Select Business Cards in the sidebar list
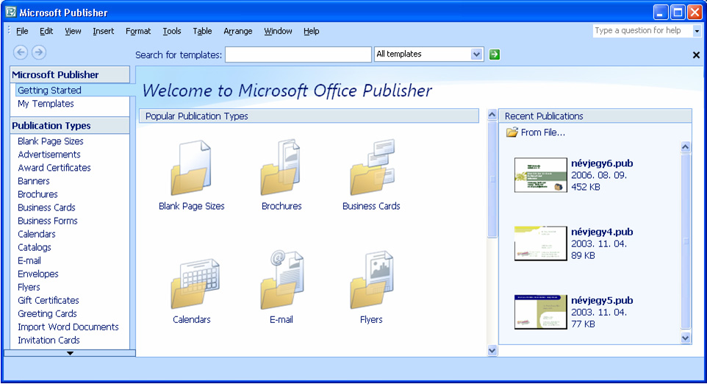The width and height of the screenshot is (707, 384). click(x=46, y=207)
